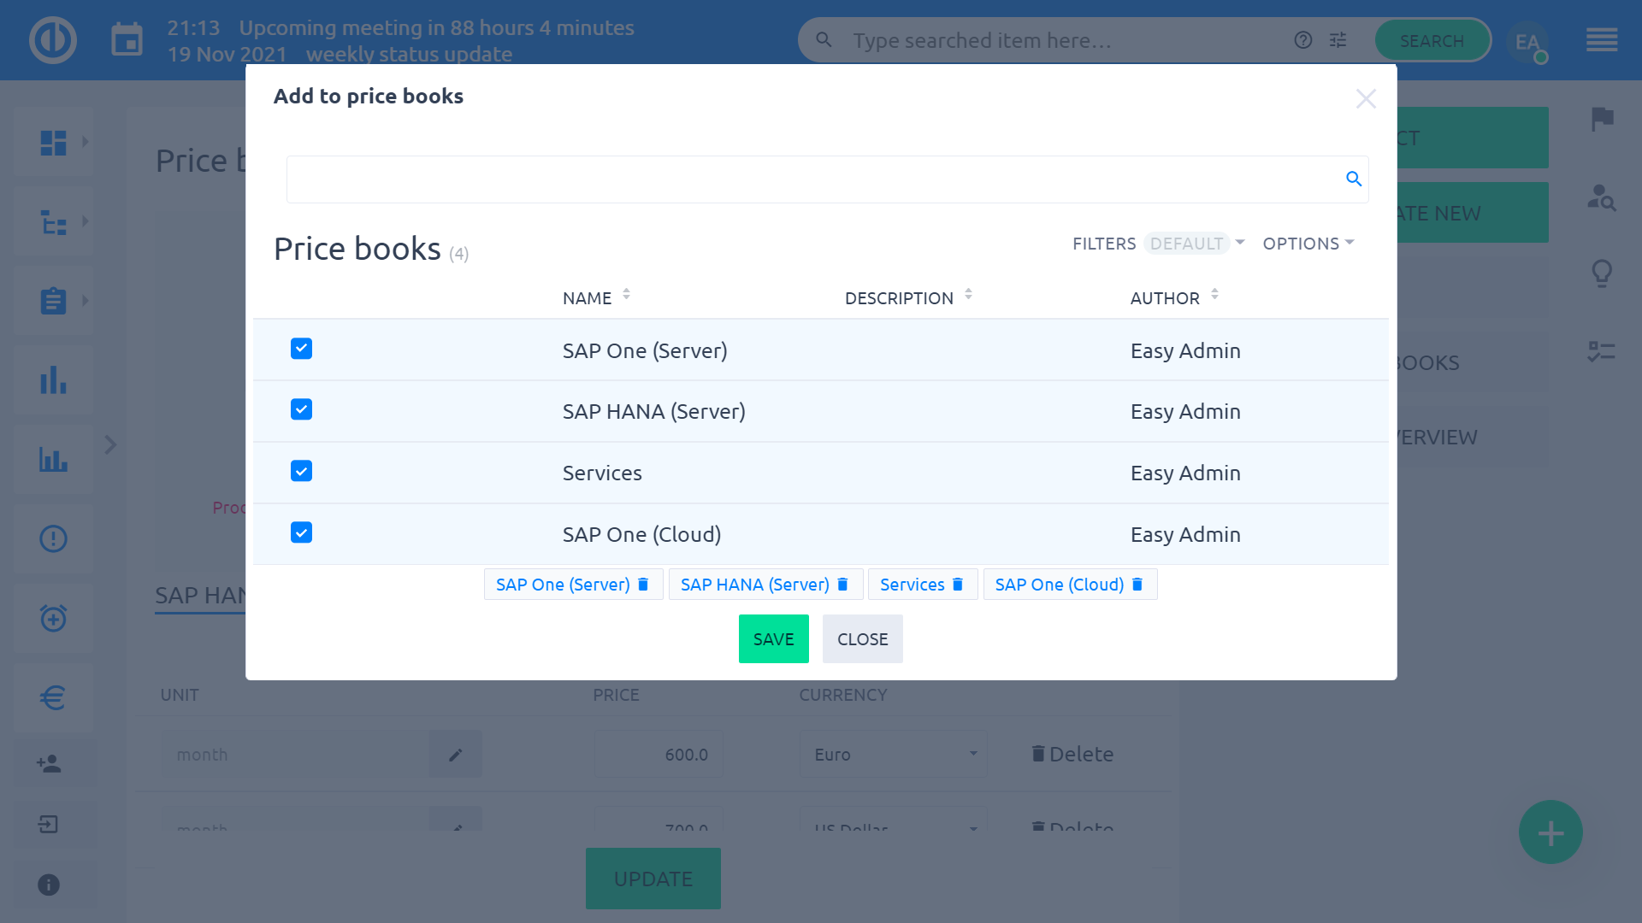Click the Easy Project logo icon

click(x=53, y=40)
